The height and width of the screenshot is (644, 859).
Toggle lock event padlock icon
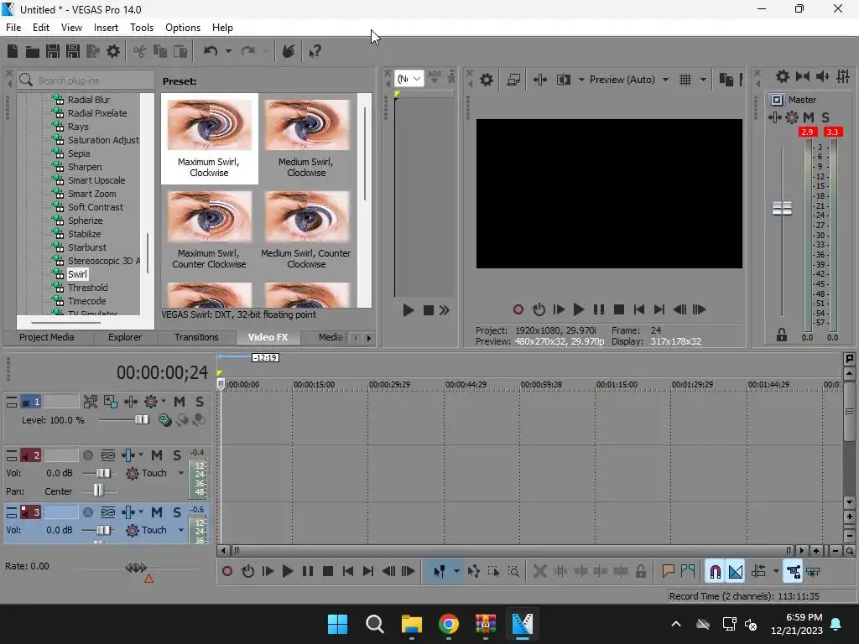640,571
